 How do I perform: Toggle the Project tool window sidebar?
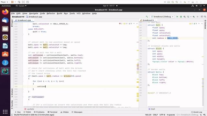pos(12,23)
